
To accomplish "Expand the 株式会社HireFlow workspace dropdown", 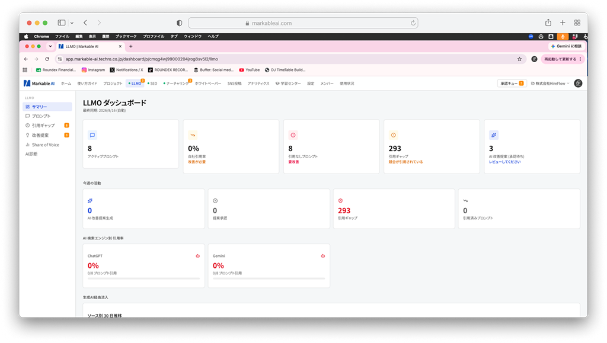I will point(550,84).
